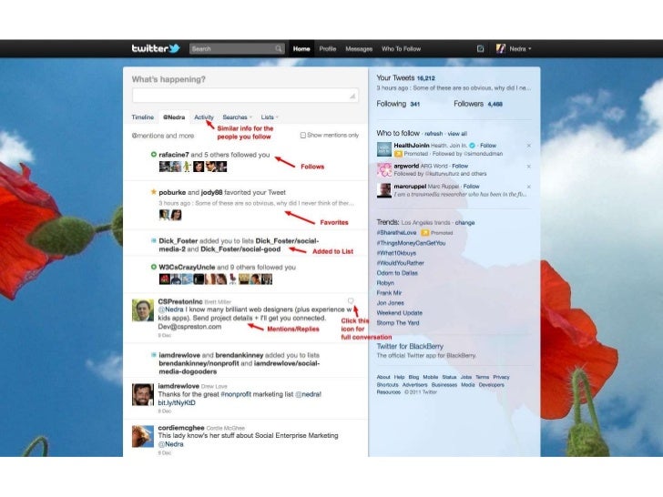Go to the Home tab
Screen dimensions: 663x497
pos(301,48)
